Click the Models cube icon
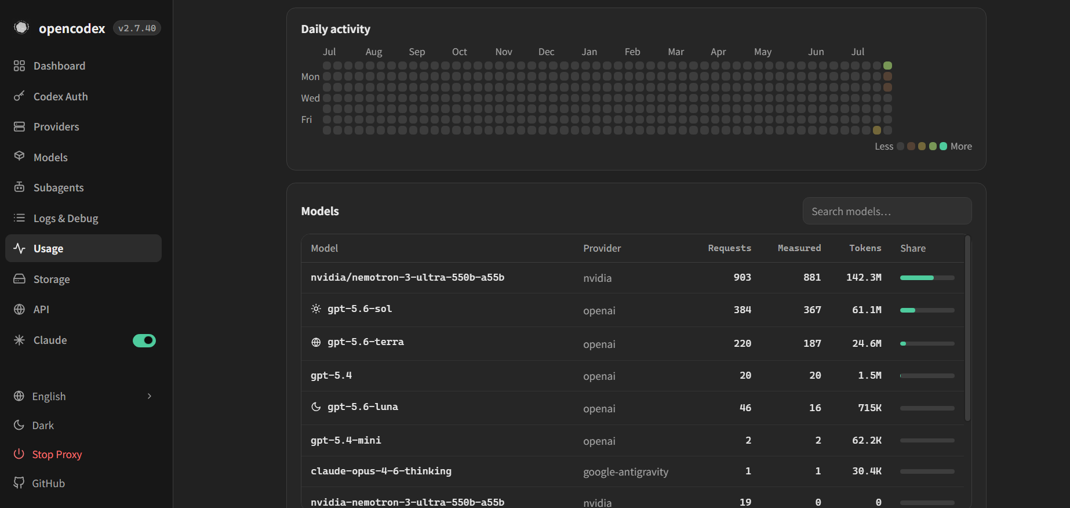1070x508 pixels. coord(19,157)
